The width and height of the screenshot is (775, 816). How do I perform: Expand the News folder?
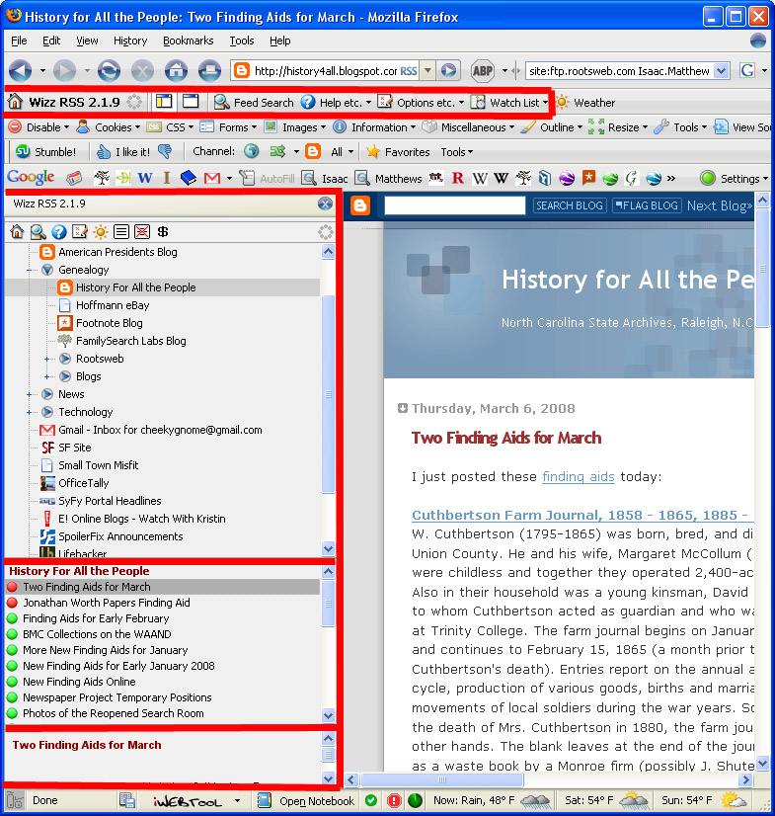30,394
